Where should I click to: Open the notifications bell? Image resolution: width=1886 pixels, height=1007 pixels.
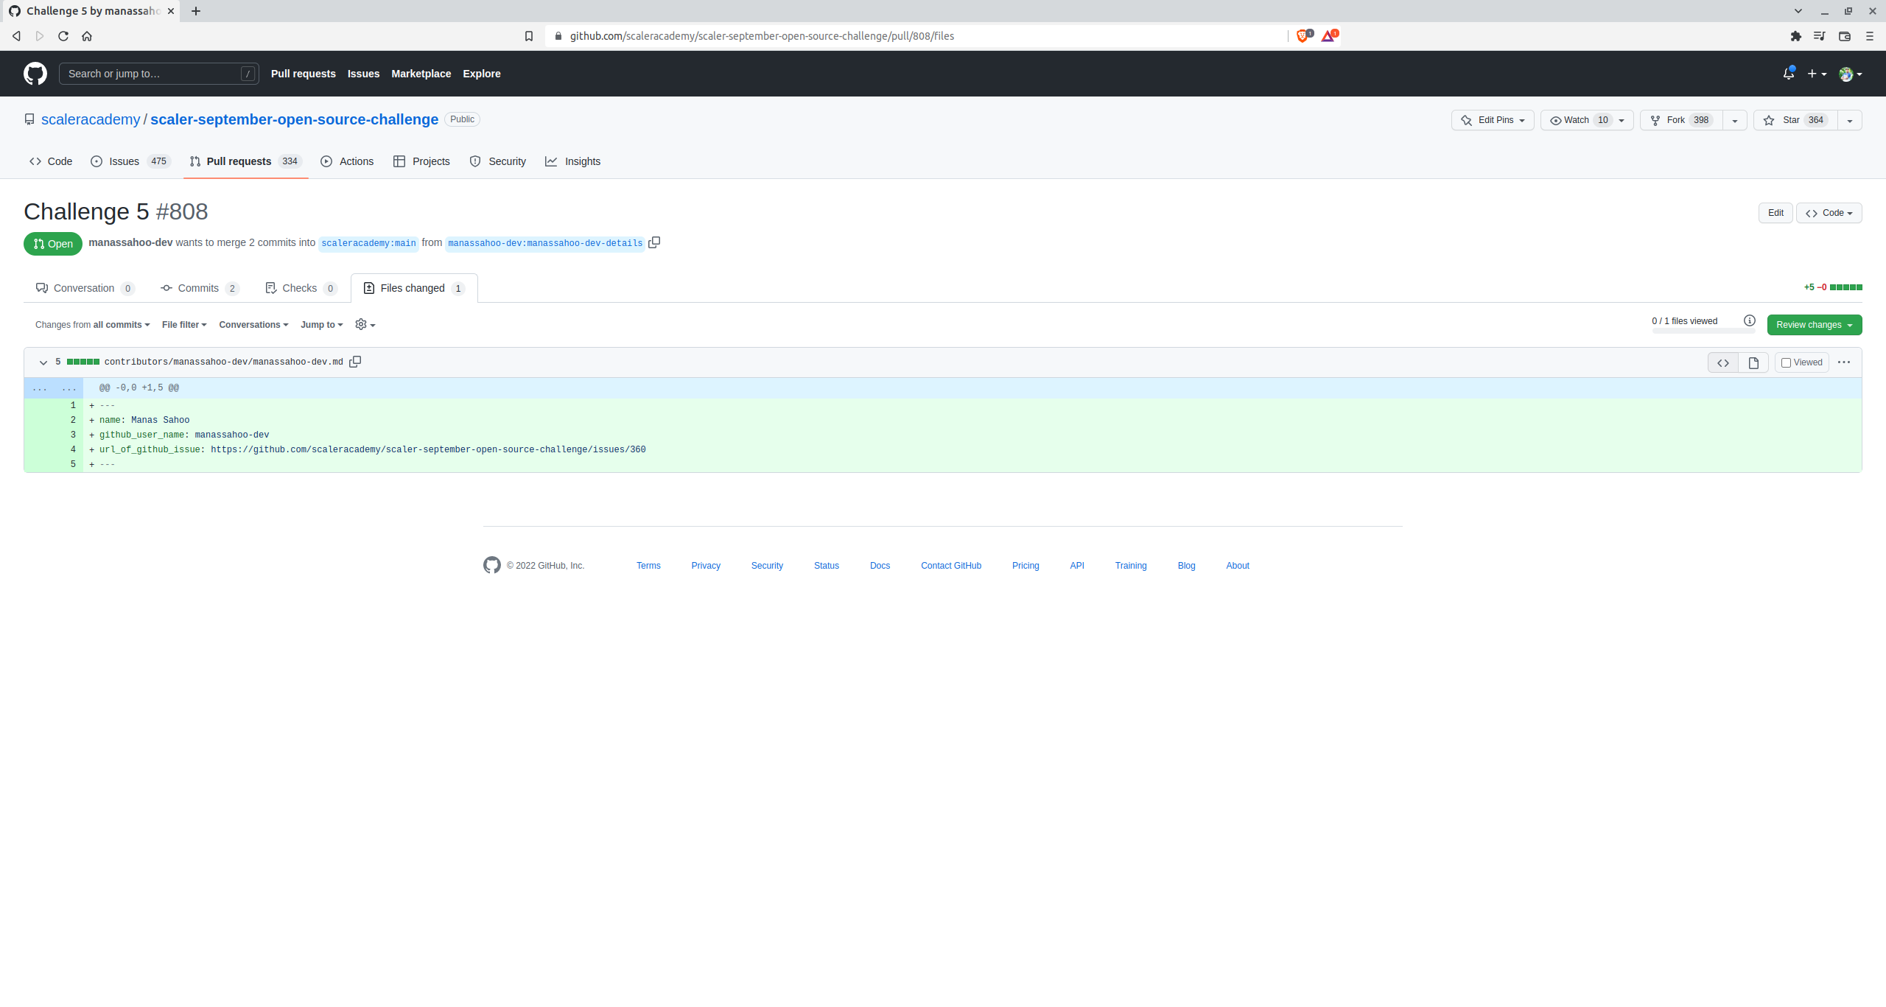pos(1788,73)
